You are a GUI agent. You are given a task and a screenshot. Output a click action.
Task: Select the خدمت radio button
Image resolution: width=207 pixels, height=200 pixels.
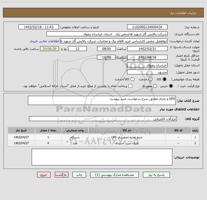tap(151, 79)
